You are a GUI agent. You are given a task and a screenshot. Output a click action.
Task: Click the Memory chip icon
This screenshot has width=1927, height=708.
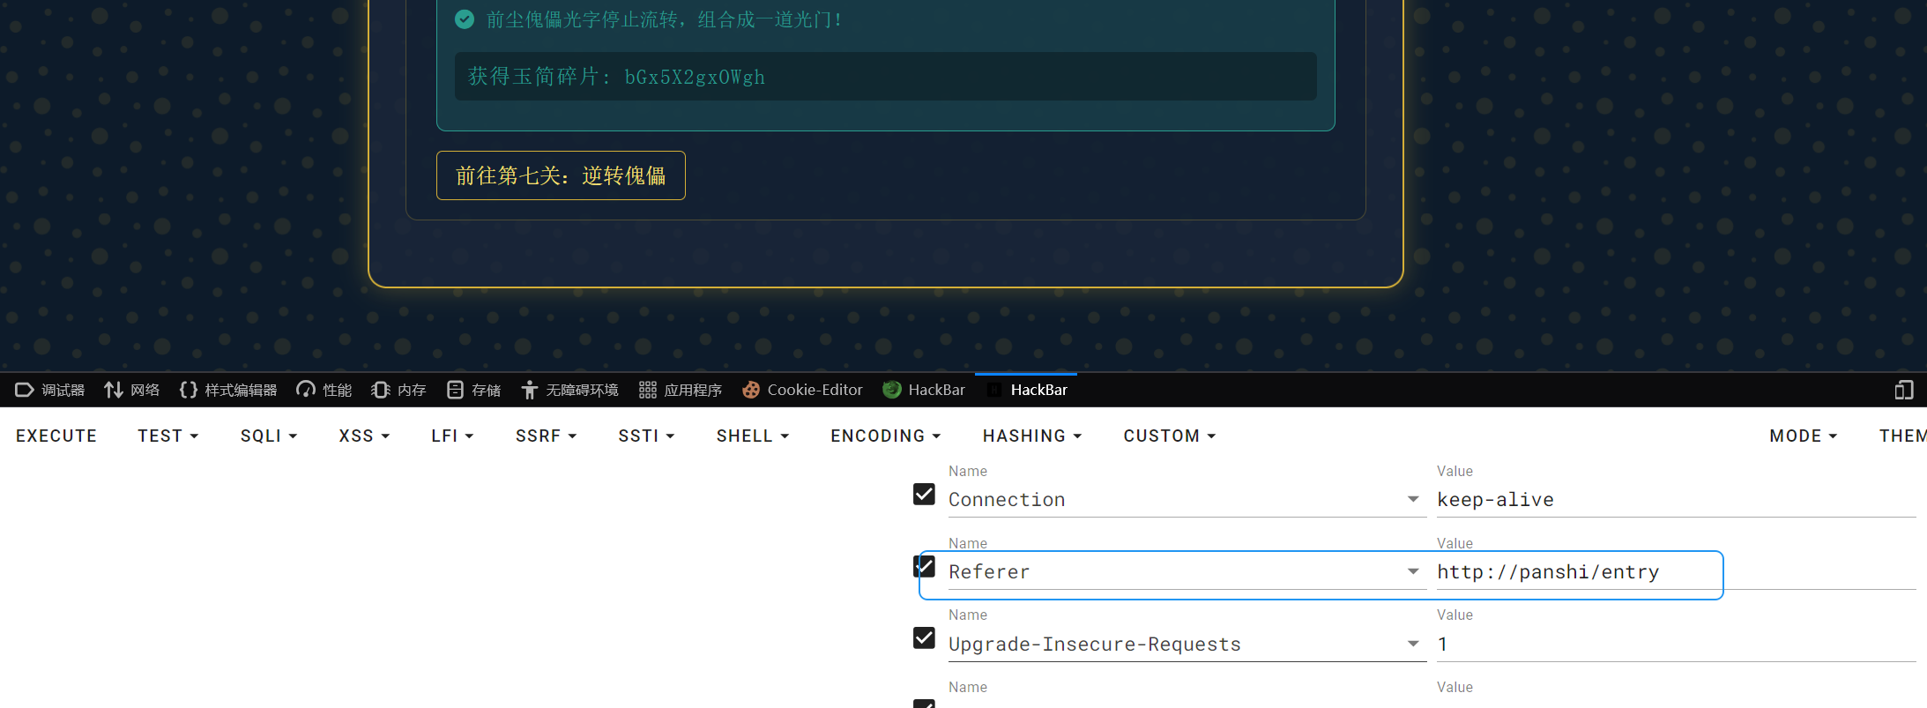click(380, 390)
